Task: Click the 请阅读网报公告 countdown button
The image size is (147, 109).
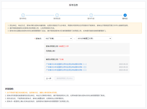Action: [65, 78]
